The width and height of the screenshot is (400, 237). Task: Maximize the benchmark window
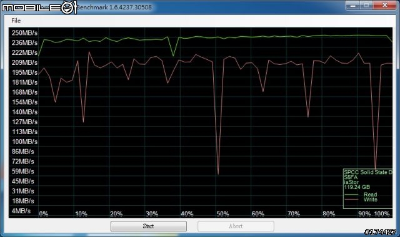(x=366, y=6)
